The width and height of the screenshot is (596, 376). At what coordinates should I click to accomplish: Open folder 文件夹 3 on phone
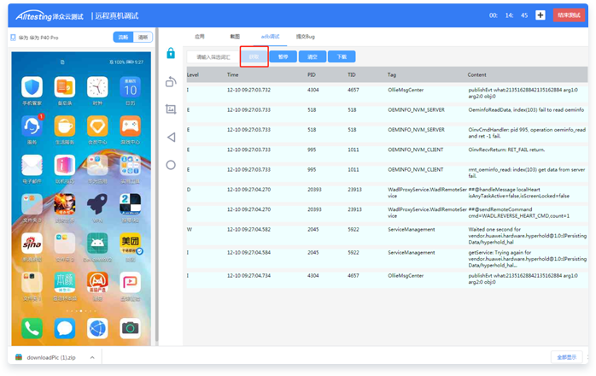point(32,204)
